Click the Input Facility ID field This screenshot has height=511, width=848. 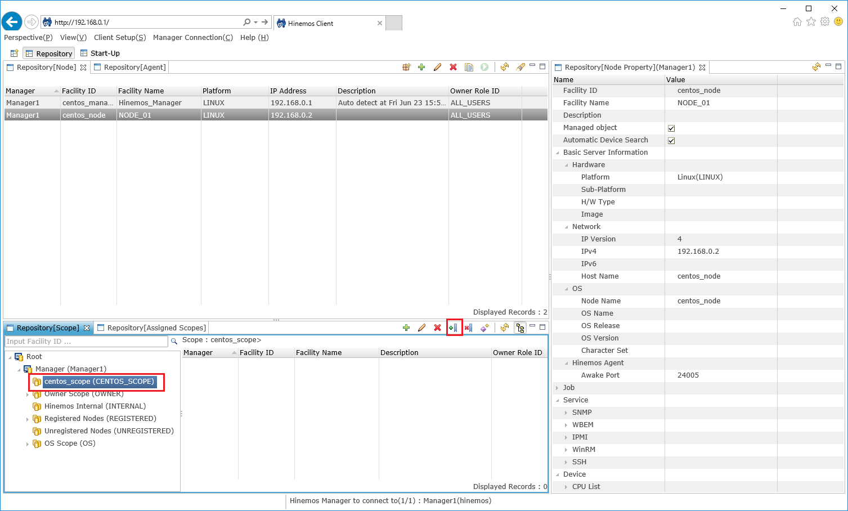click(86, 342)
